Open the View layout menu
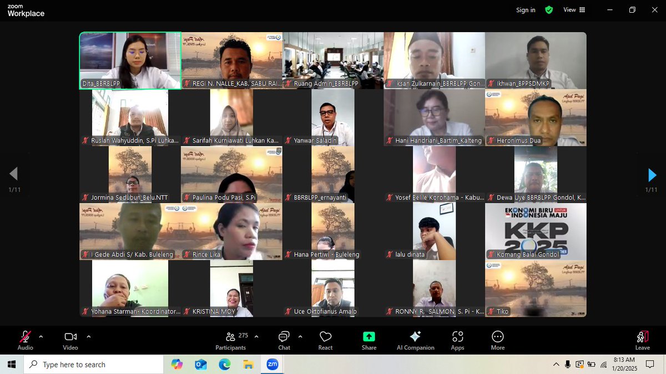 pos(574,10)
